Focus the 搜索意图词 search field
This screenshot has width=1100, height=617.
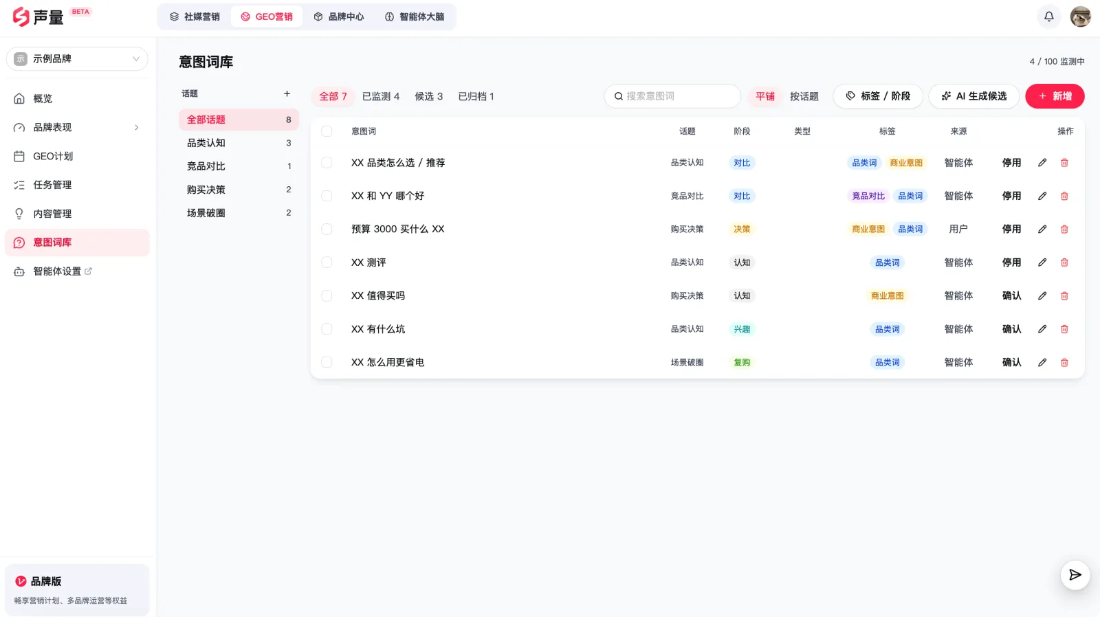tap(672, 96)
